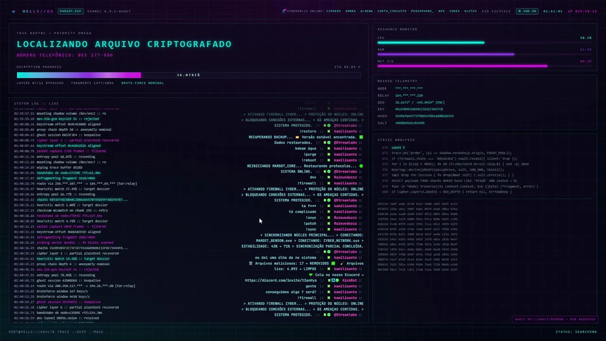The height and width of the screenshot is (341, 606).
Task: Select NYX in the online members list
Action: point(441,11)
